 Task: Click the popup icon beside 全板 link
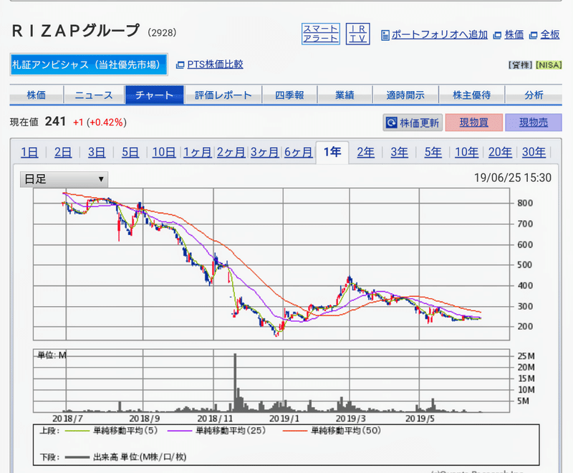534,35
